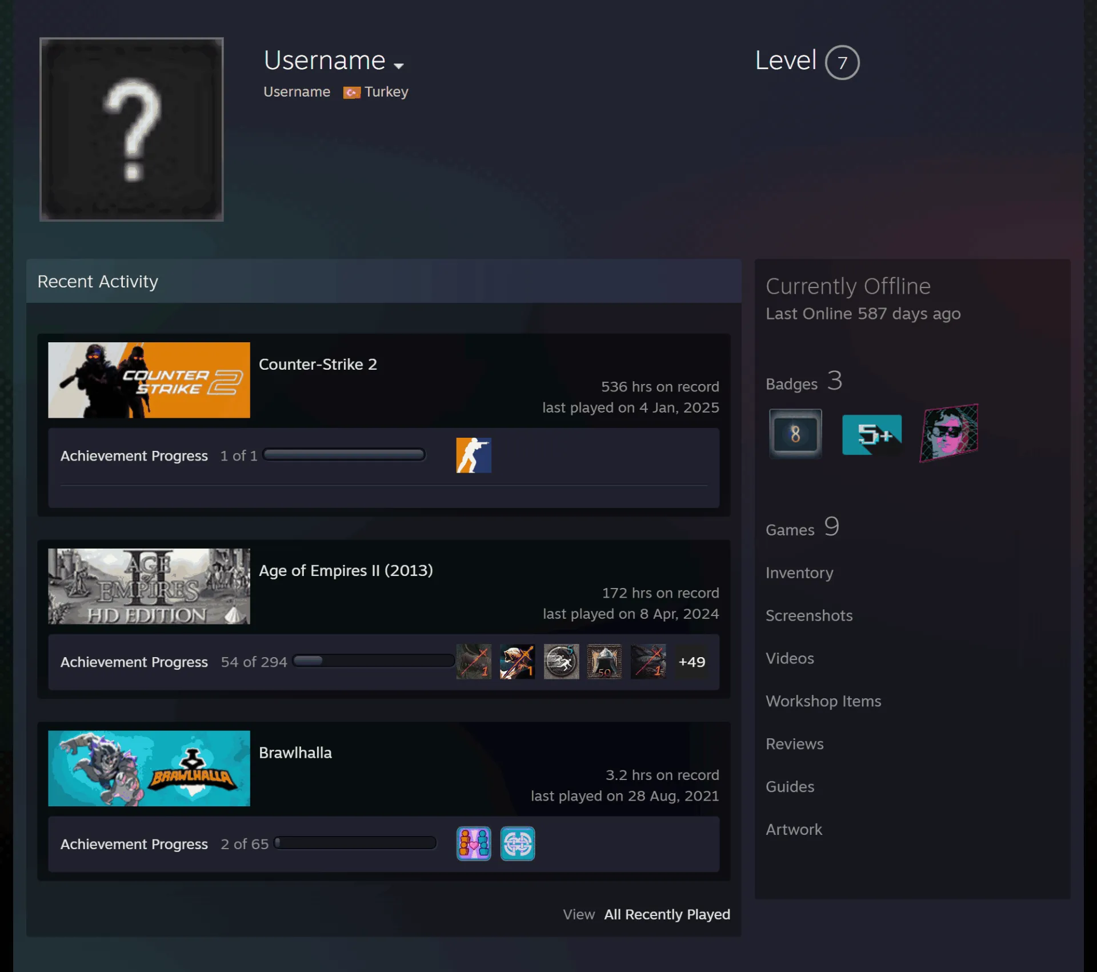Click 'last played on 8 Apr, 2024' text

[x=631, y=614]
